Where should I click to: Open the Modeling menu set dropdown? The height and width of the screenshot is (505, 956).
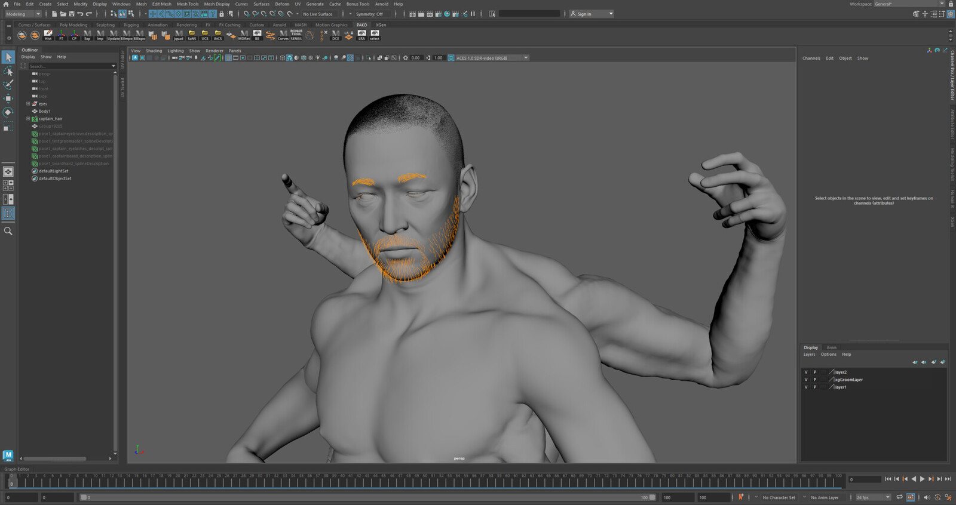click(23, 14)
